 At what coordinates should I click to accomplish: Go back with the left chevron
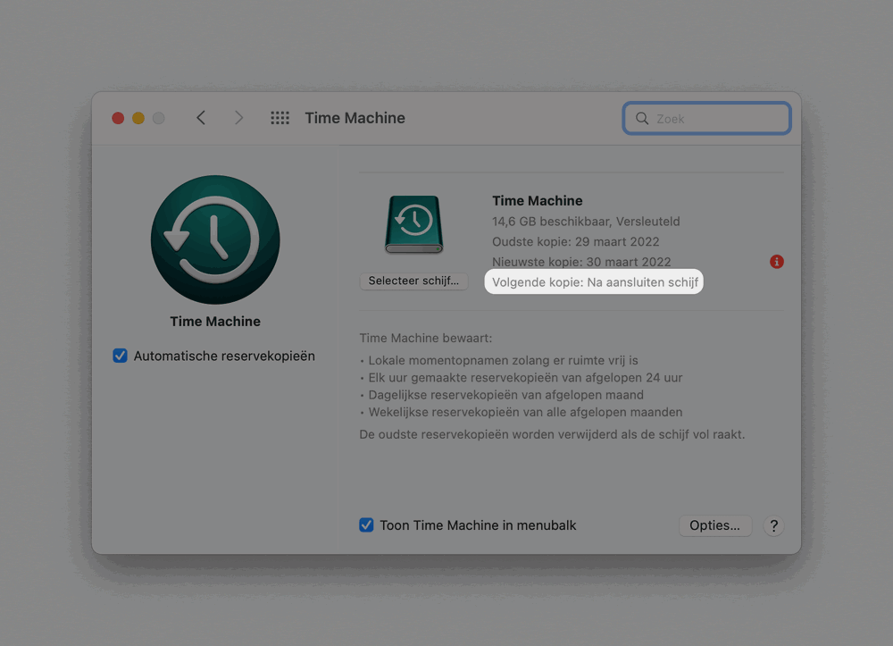tap(201, 118)
